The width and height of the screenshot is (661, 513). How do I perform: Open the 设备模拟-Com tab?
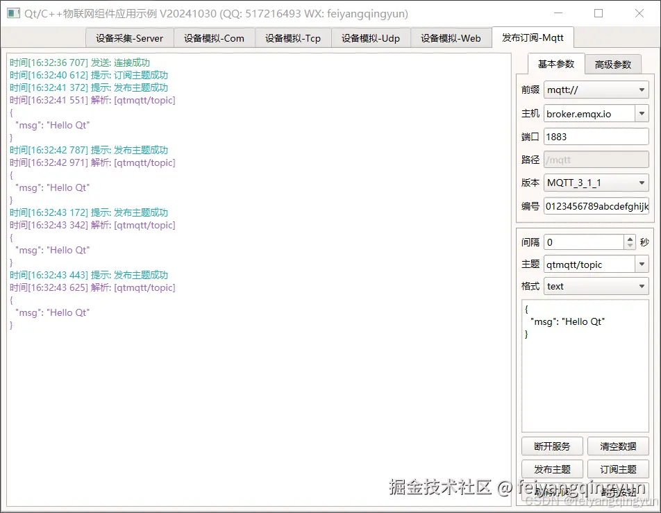[x=214, y=38]
